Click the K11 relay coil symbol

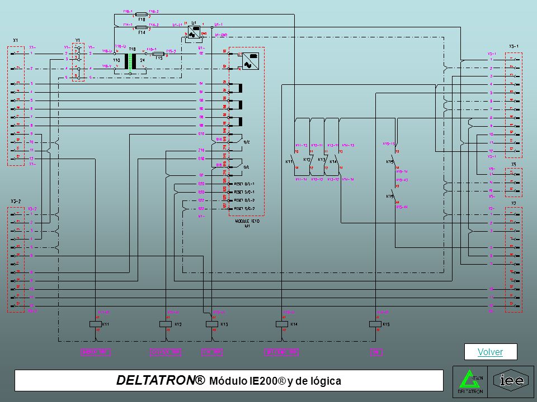coord(95,324)
